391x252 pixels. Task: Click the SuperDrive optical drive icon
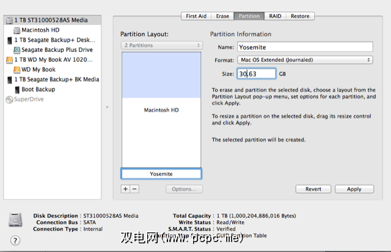pyautogui.click(x=10, y=100)
